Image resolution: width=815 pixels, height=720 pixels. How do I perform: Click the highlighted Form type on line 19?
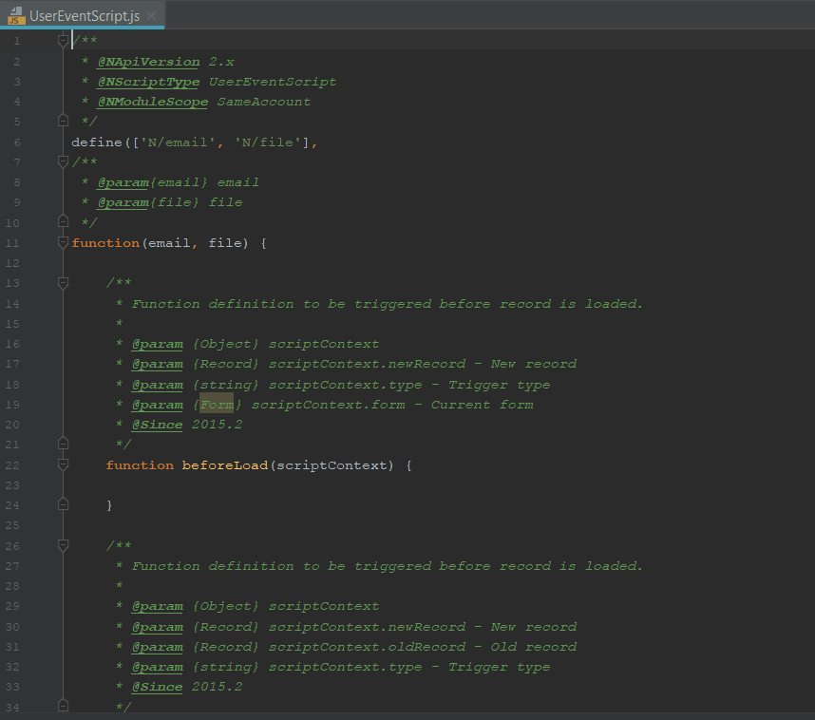217,405
